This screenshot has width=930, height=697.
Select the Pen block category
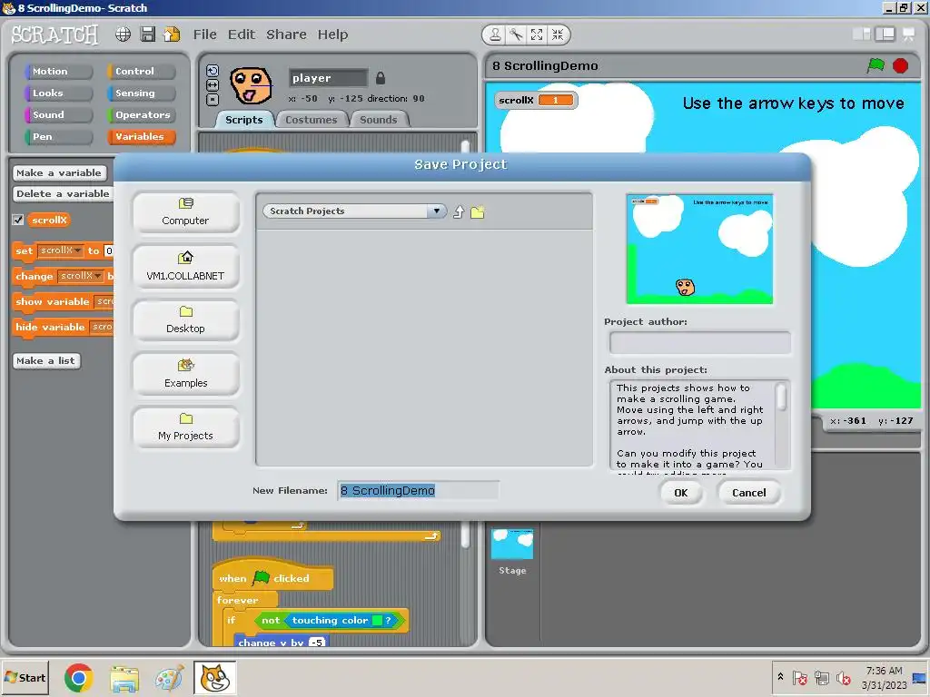[x=58, y=137]
